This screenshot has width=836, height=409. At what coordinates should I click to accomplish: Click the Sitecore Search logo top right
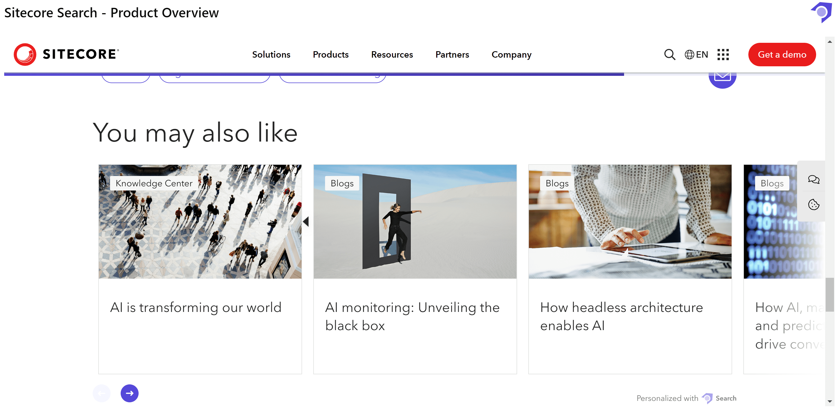[821, 12]
